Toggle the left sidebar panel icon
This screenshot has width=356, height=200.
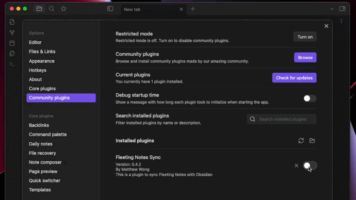click(x=110, y=9)
